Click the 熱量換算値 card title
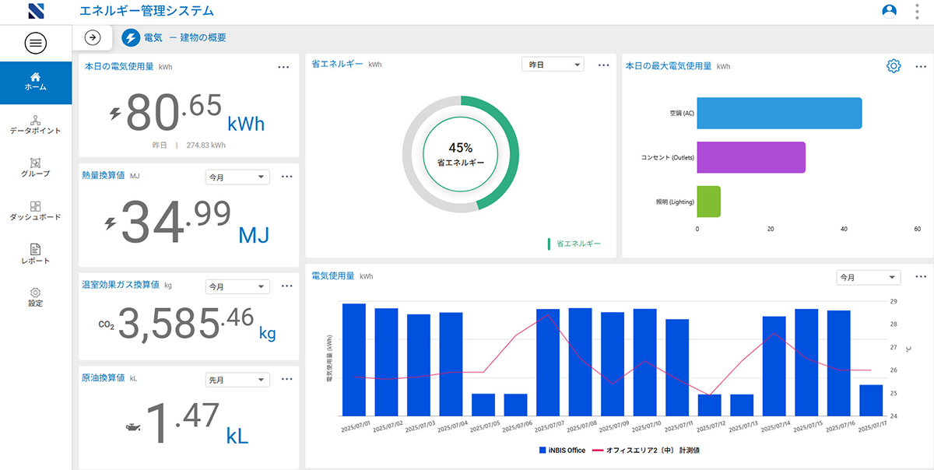Screen dimensions: 934x470 coord(103,176)
